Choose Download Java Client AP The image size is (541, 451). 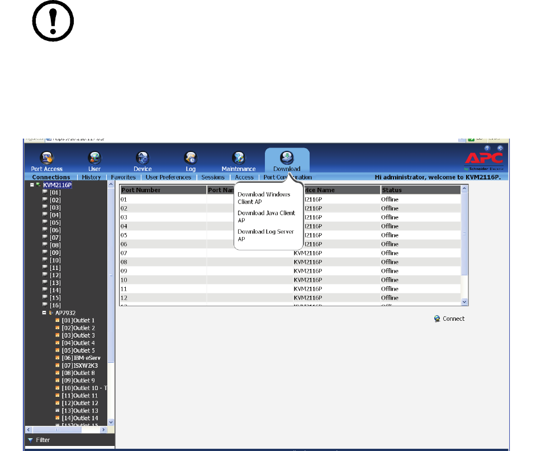pos(267,217)
